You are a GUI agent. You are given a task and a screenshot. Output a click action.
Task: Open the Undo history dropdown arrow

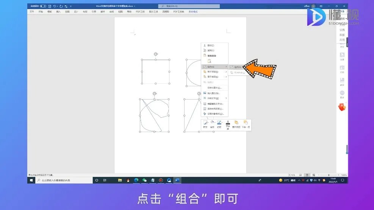pos(58,6)
